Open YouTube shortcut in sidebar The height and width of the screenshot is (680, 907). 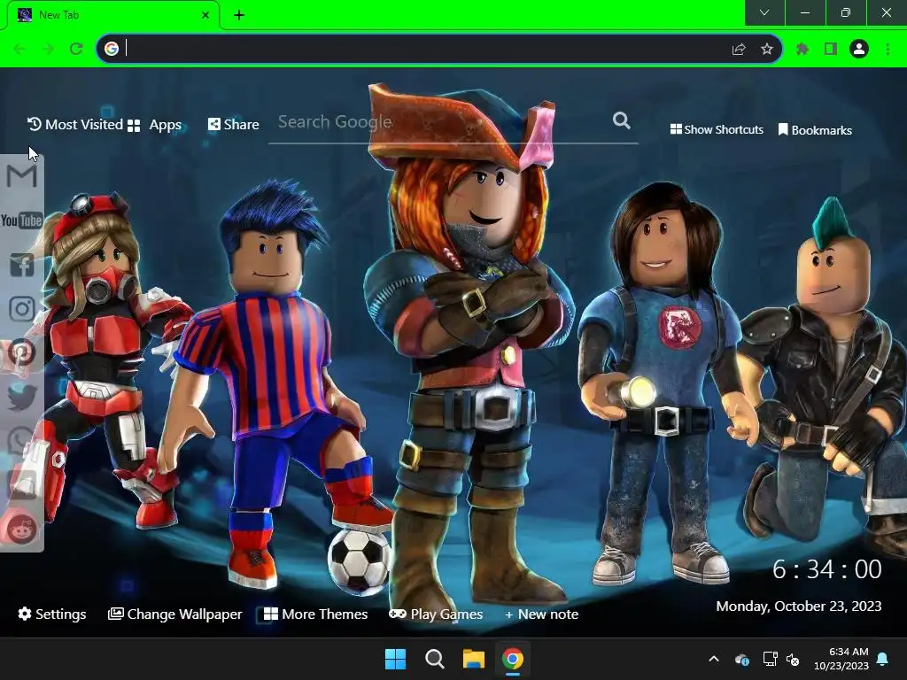[21, 220]
